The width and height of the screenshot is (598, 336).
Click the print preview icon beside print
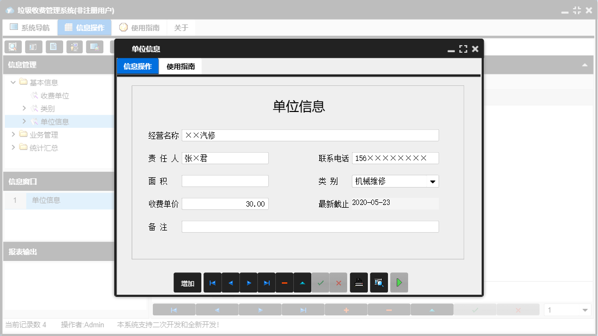coord(379,282)
